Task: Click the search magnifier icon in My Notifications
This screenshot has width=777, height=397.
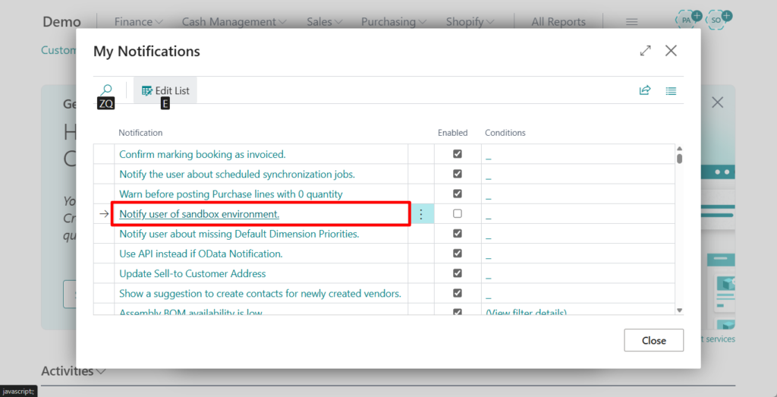Action: 106,90
